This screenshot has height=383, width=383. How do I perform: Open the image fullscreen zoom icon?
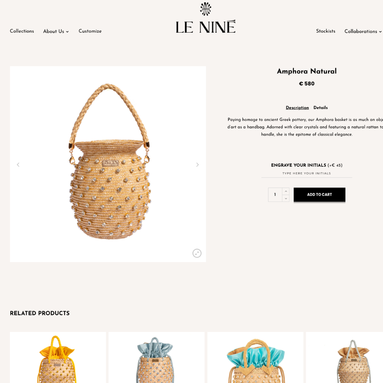pos(197,253)
